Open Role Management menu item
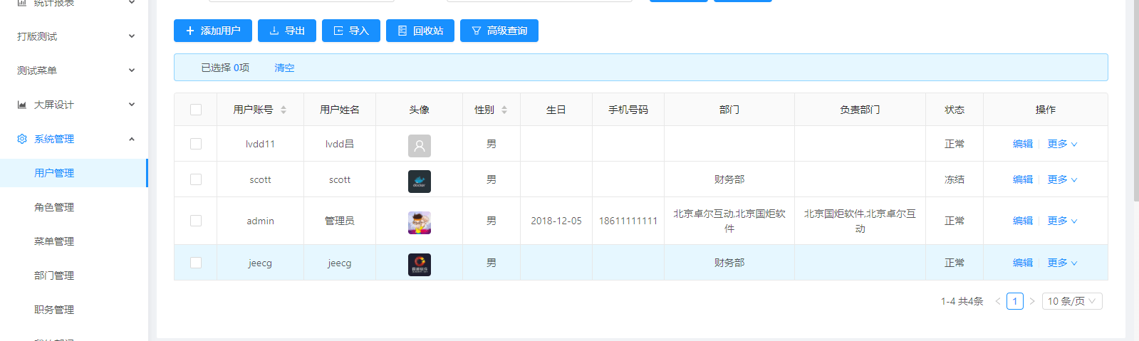This screenshot has width=1139, height=341. (54, 207)
